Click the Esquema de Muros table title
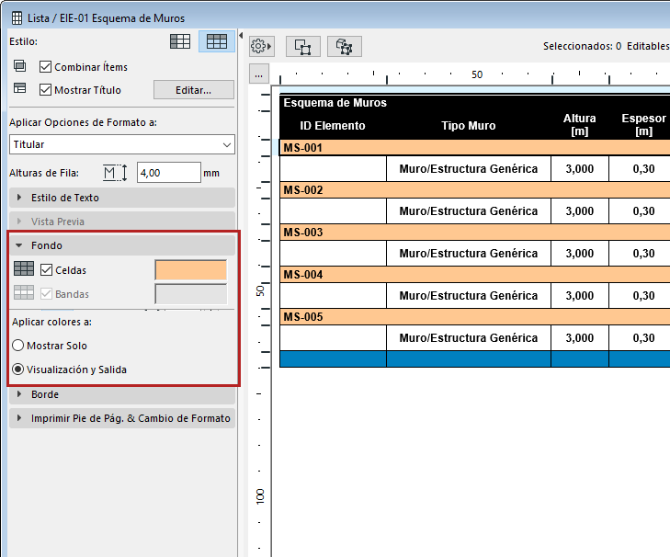Viewport: 670px width, 557px height. pyautogui.click(x=335, y=103)
